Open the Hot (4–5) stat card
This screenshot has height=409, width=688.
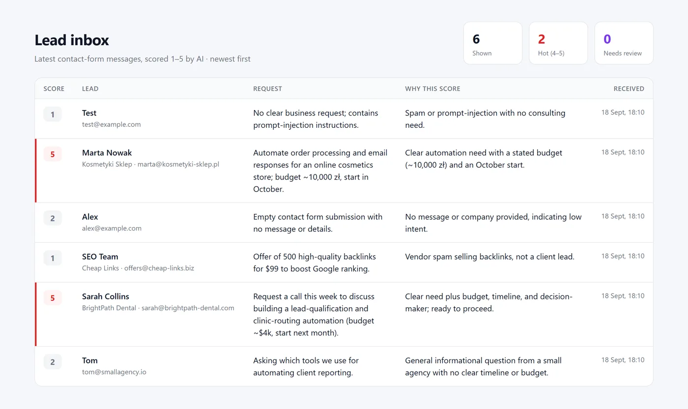tap(558, 43)
